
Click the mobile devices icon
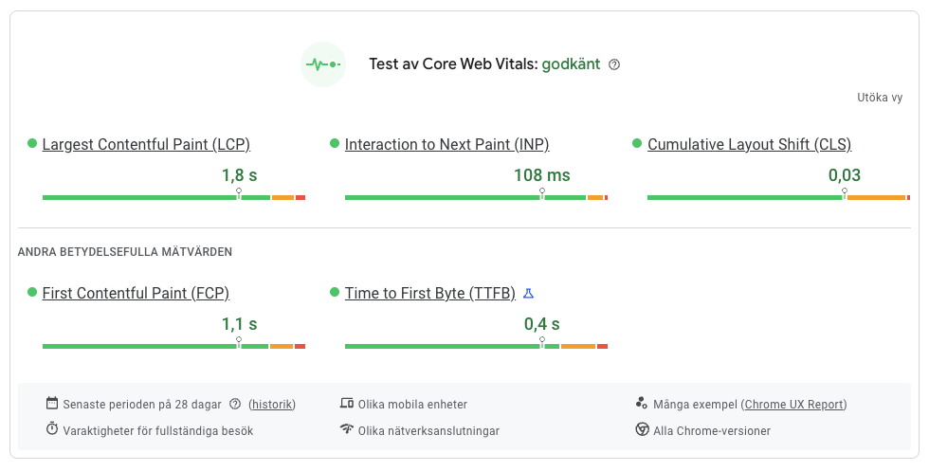347,404
